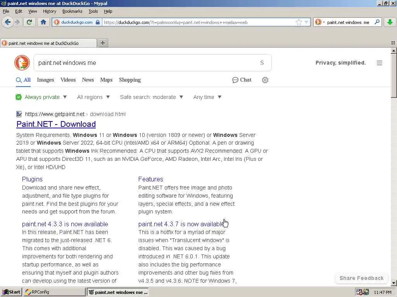The height and width of the screenshot is (297, 397).
Task: Open the History menu
Action: [49, 11]
